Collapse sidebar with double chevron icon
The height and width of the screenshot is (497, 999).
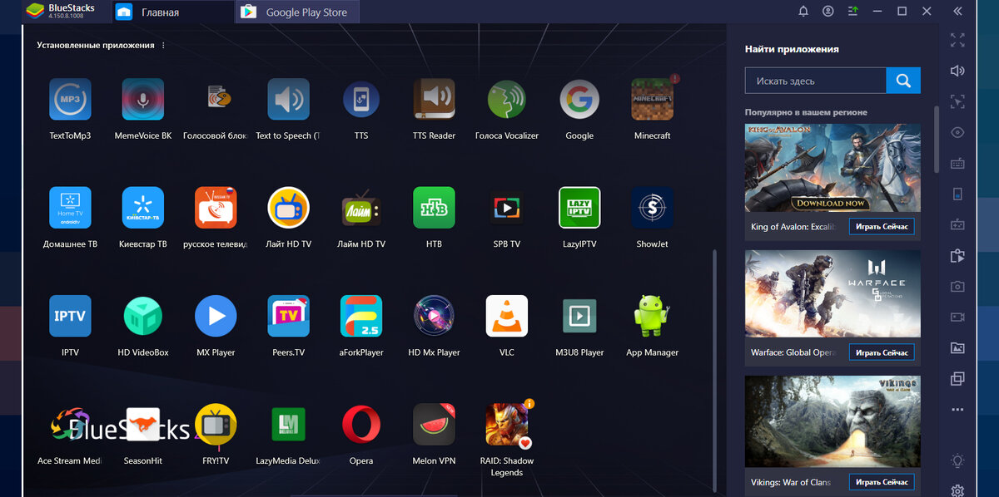point(957,12)
